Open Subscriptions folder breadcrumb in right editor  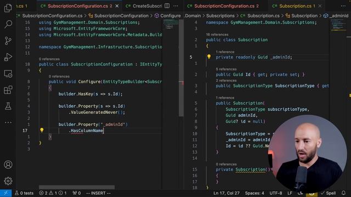[220, 16]
